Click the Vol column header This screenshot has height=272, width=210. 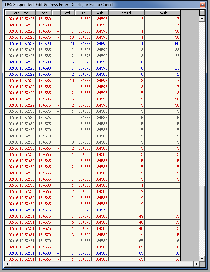pyautogui.click(x=67, y=13)
